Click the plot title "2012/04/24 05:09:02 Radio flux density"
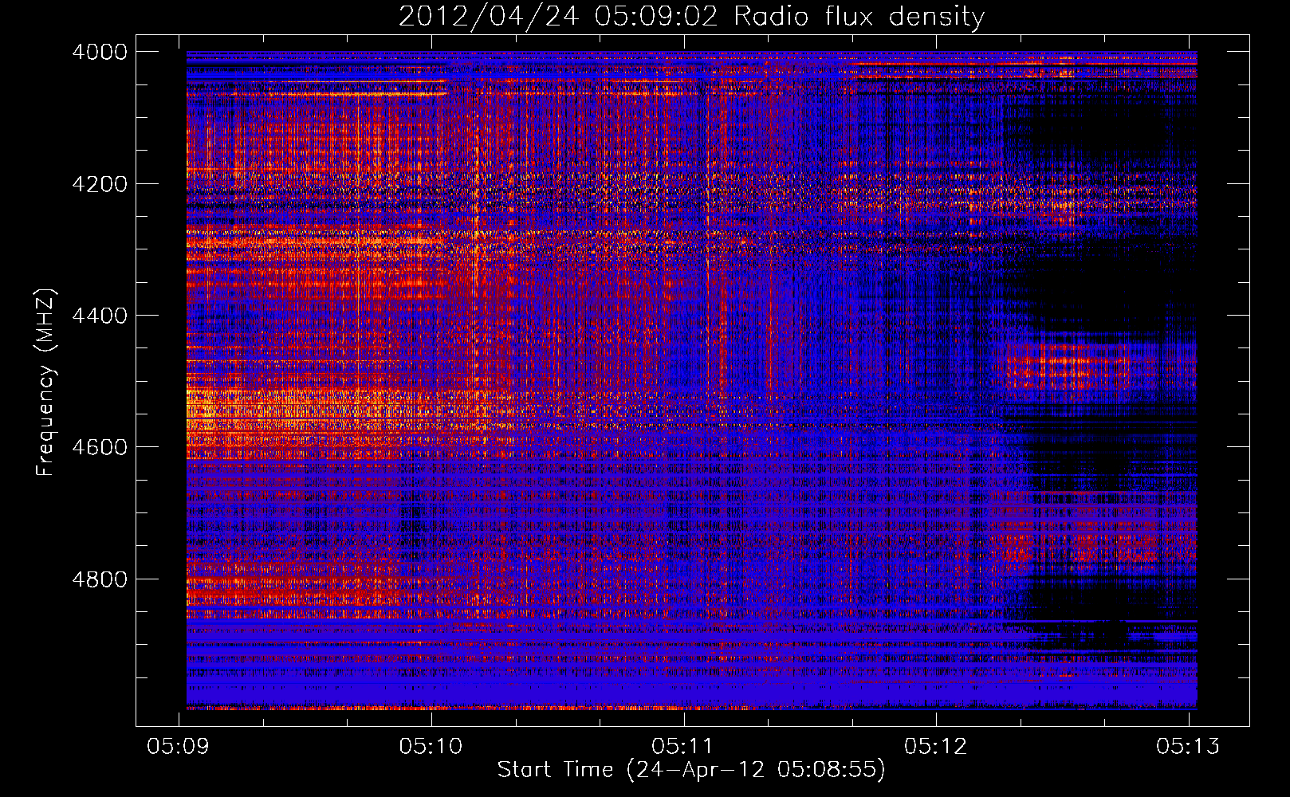This screenshot has height=797, width=1290. point(691,16)
